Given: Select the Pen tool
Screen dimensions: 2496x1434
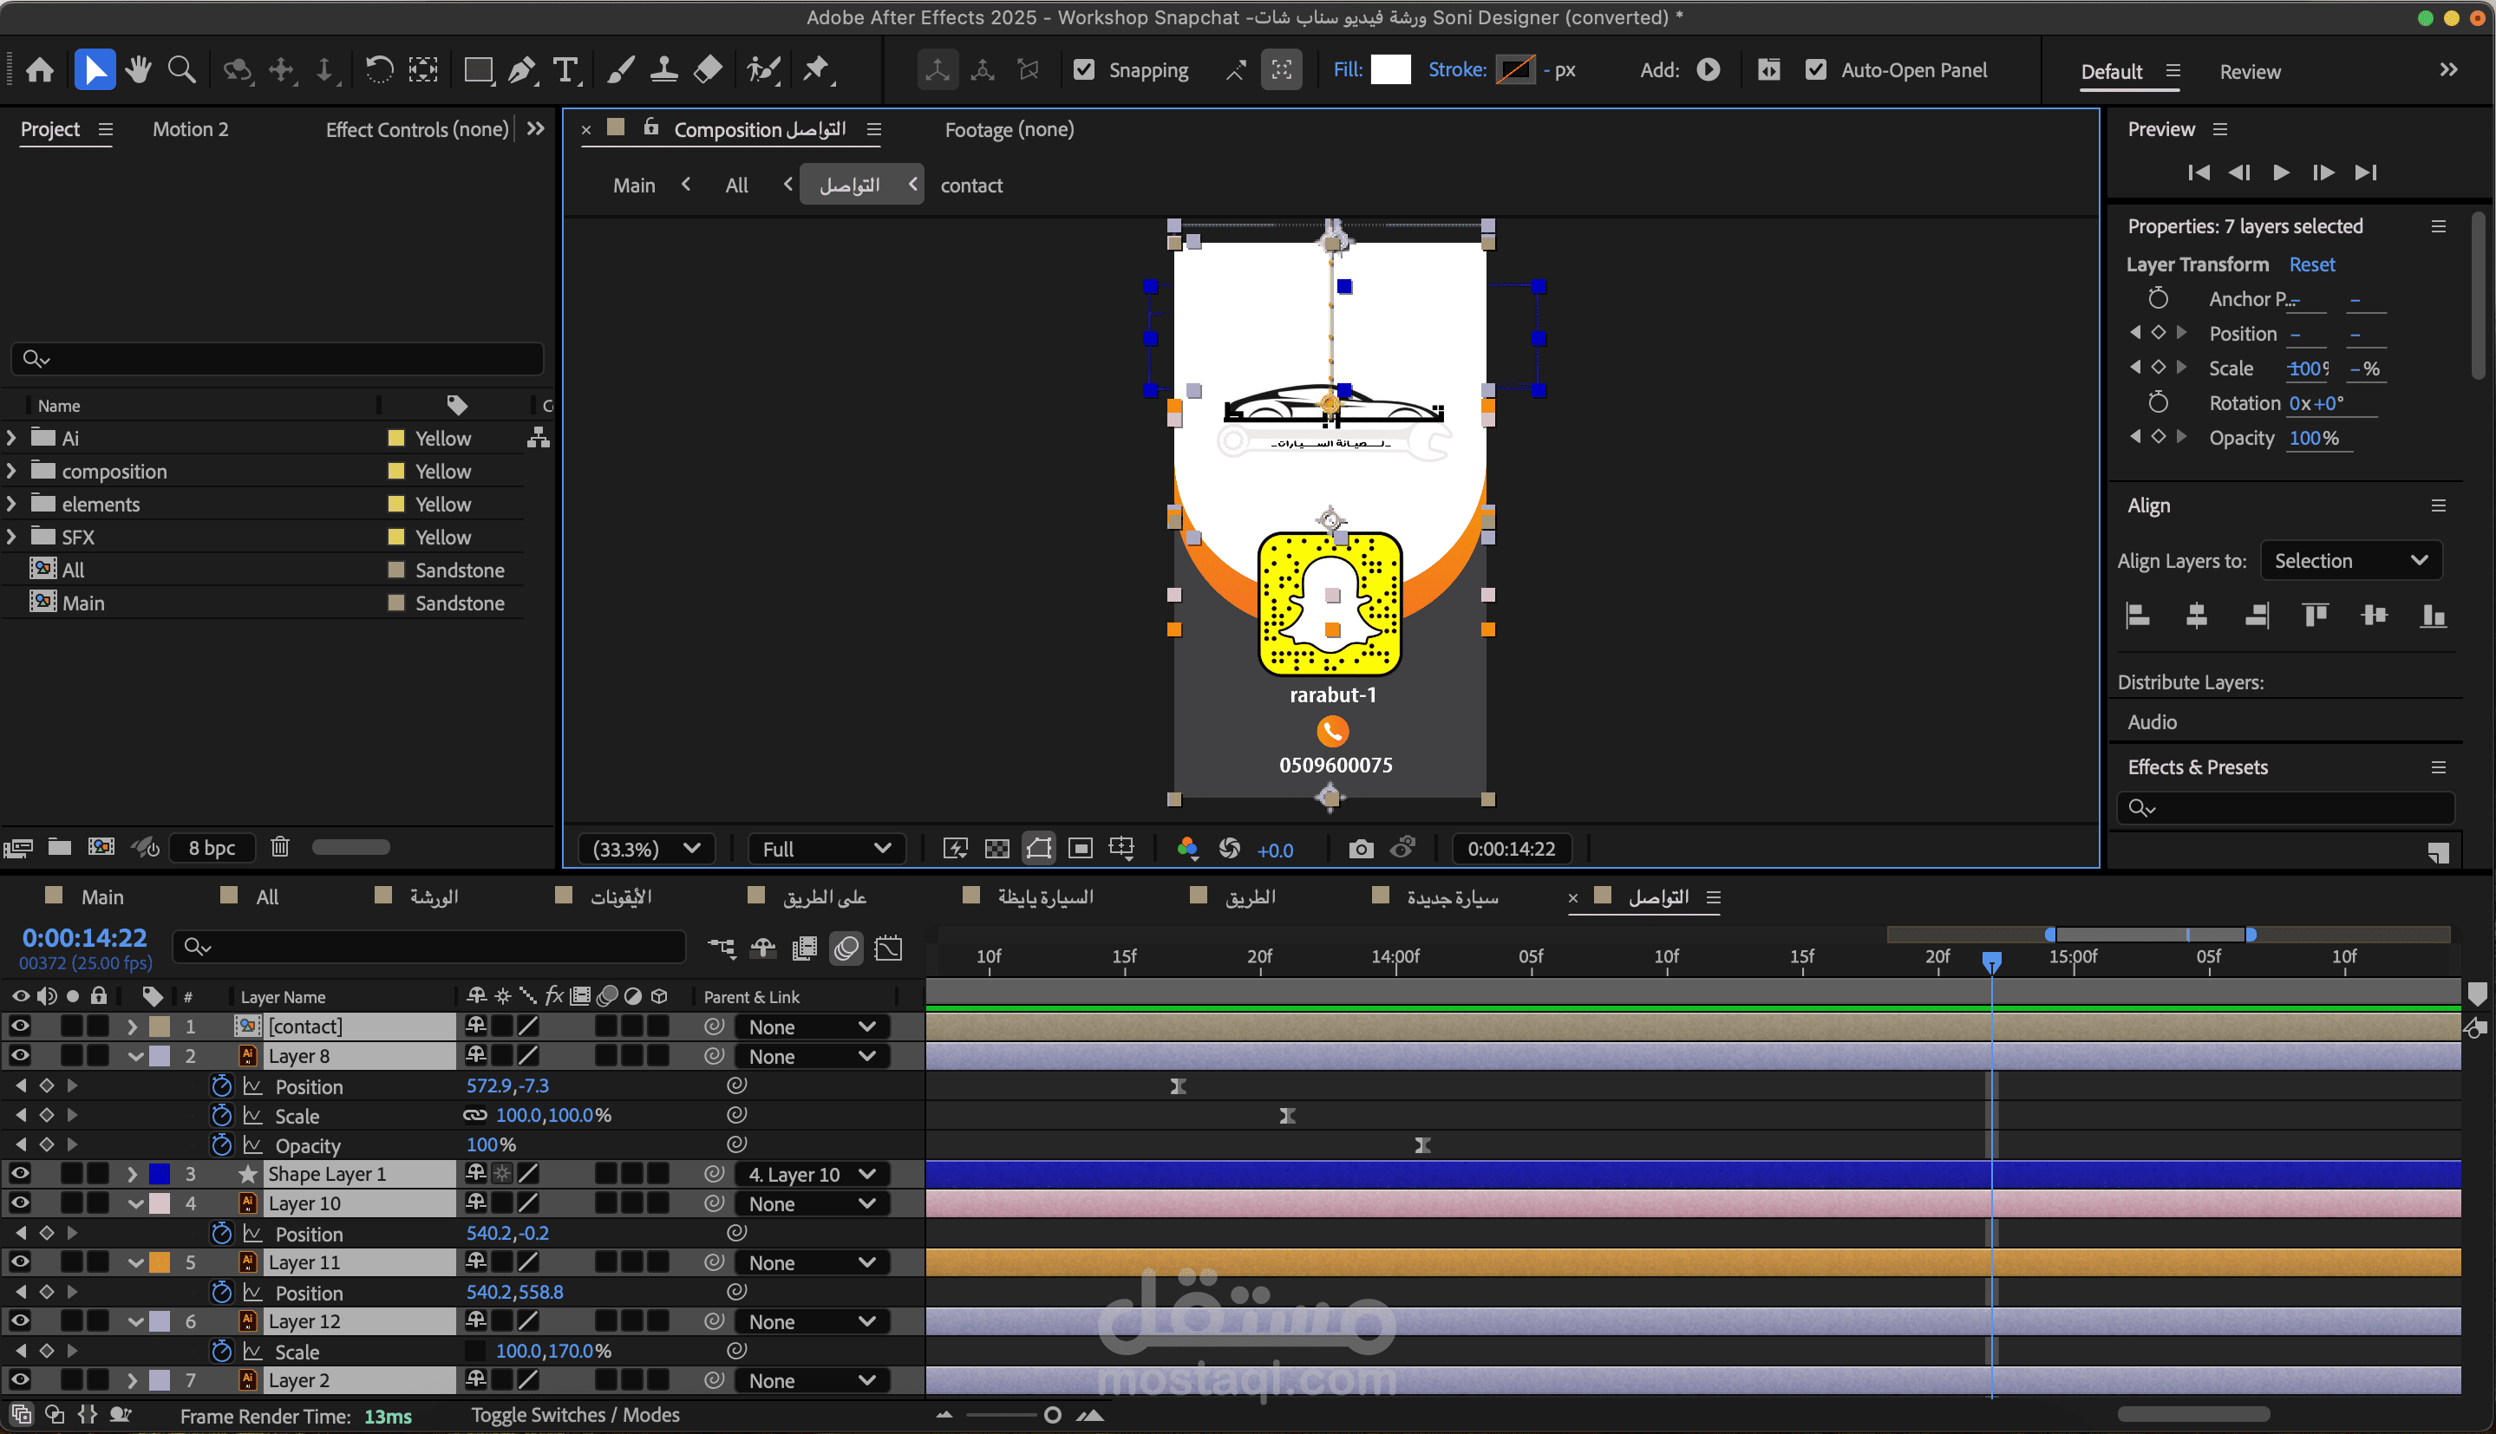Looking at the screenshot, I should (x=522, y=70).
